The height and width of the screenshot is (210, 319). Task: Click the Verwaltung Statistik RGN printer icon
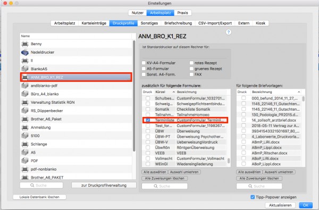pos(25,103)
